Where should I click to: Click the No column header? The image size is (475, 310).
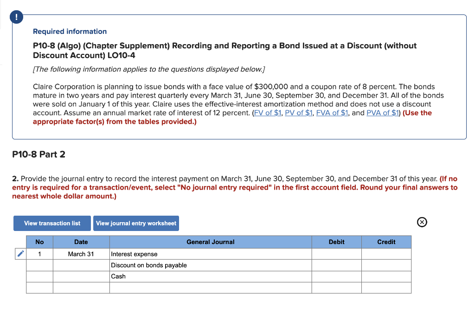39,242
